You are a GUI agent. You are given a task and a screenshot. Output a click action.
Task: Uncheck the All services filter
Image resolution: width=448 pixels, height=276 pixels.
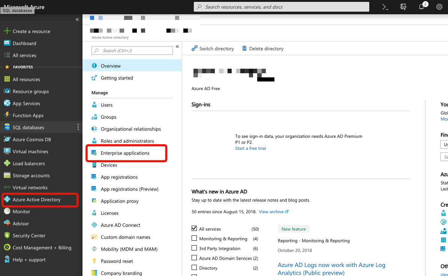coord(194,228)
